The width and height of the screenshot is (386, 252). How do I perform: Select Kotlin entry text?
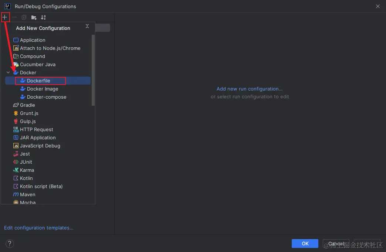[x=26, y=178]
